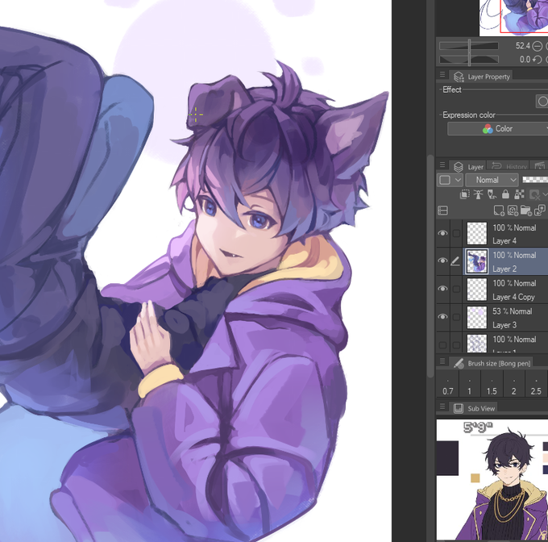Viewport: 548px width, 542px height.
Task: Click the pen drawing-target icon on Layer 2
Action: click(455, 261)
